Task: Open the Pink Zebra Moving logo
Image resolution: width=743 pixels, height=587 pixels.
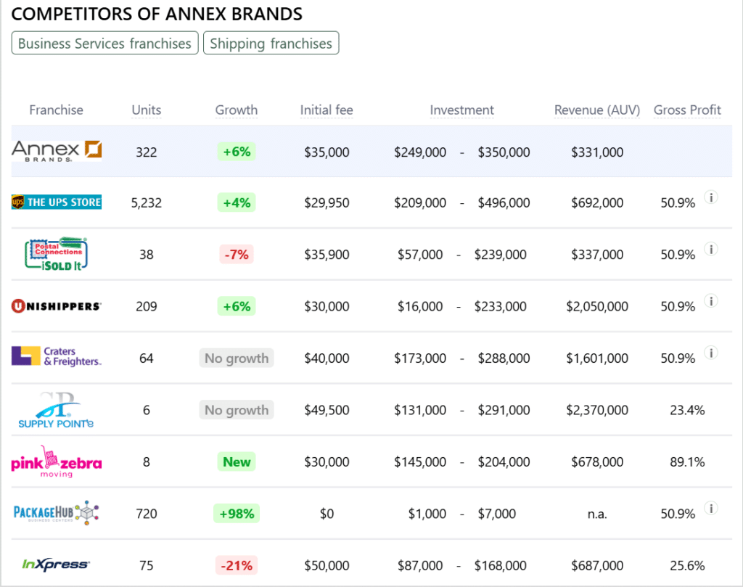Action: (x=57, y=461)
